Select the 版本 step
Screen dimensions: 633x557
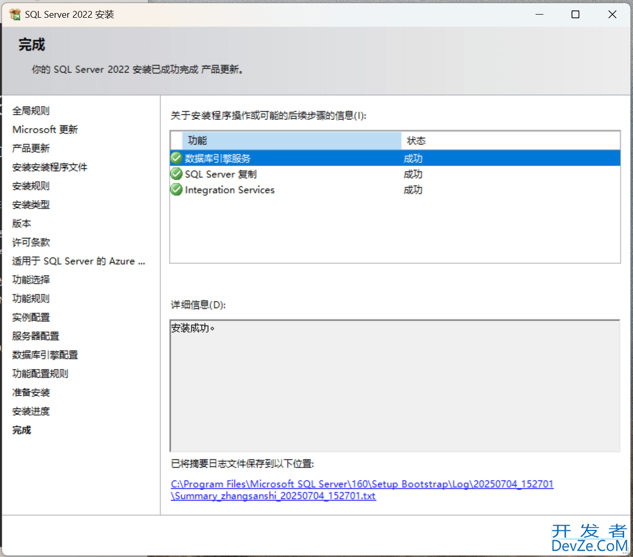click(x=22, y=223)
